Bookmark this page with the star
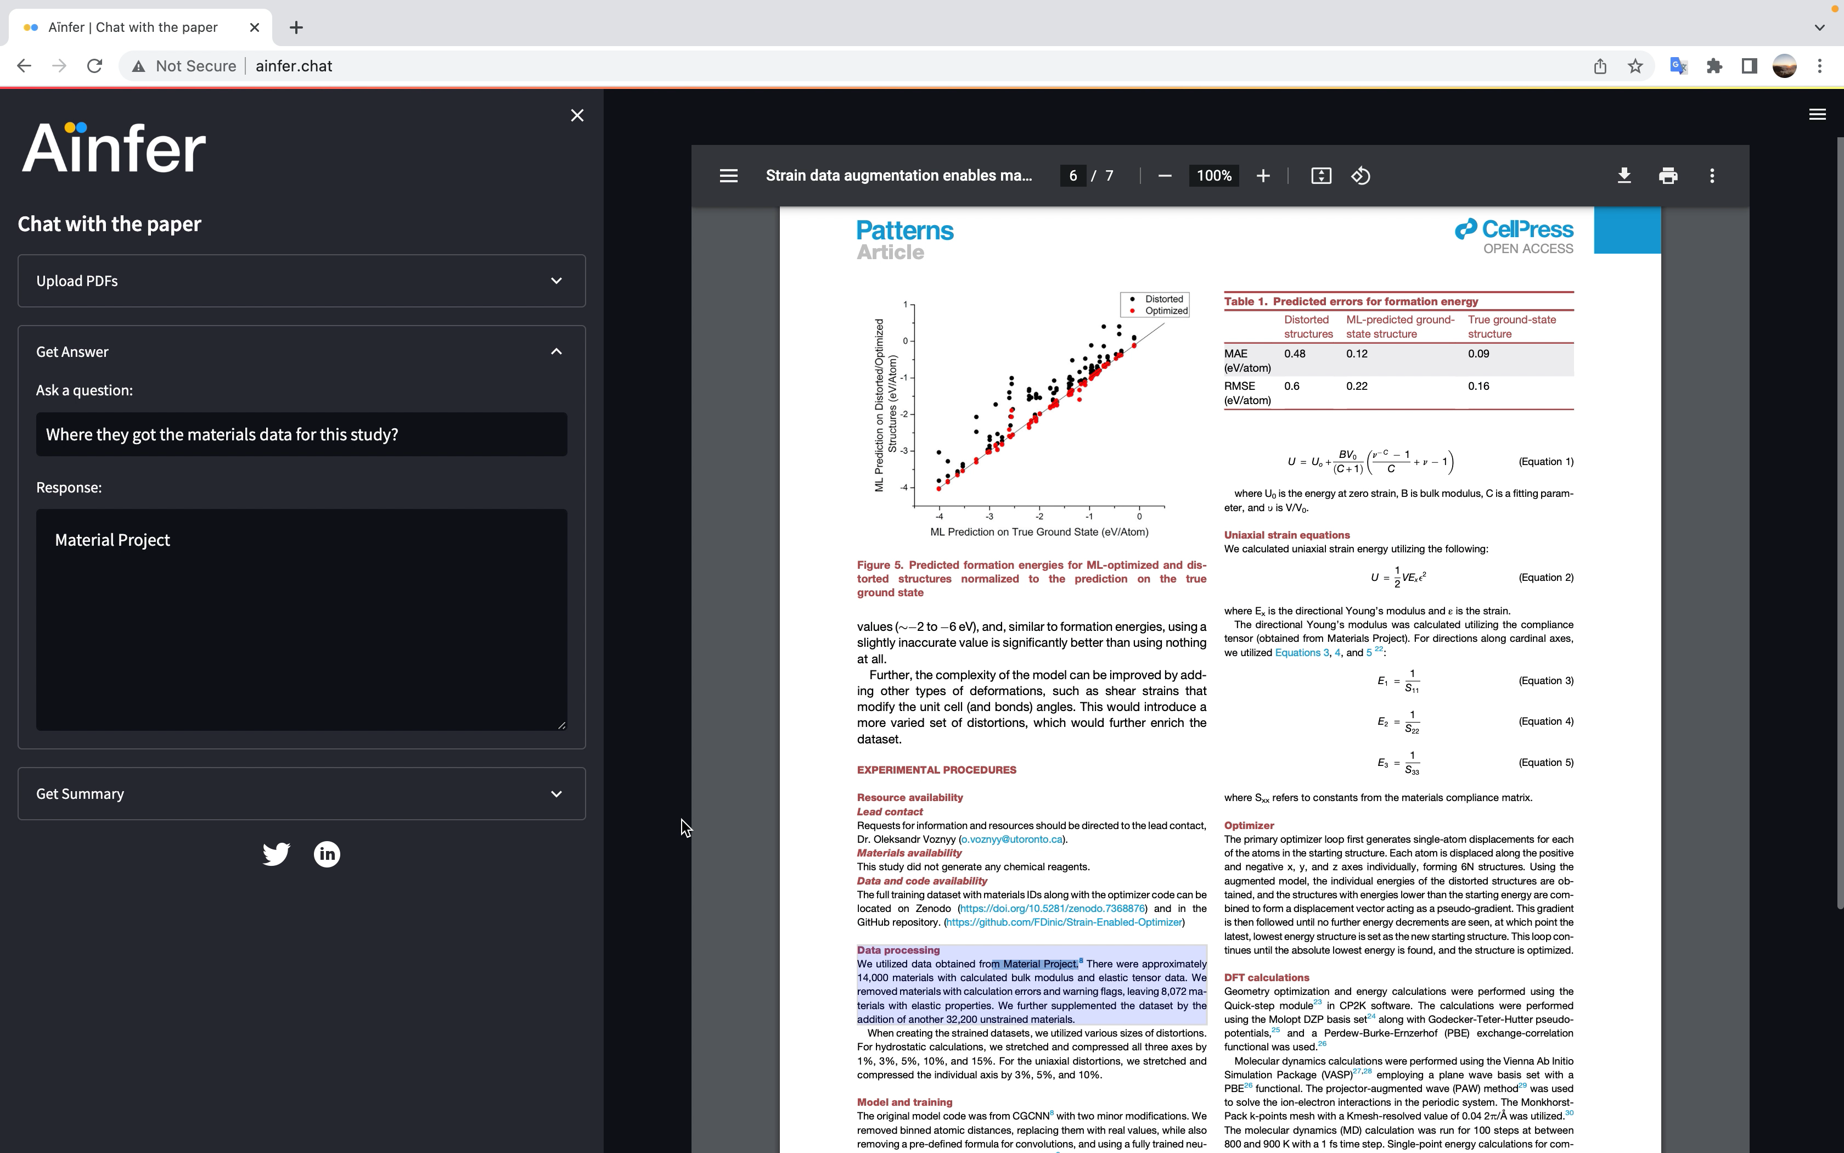Image resolution: width=1844 pixels, height=1153 pixels. (1635, 66)
